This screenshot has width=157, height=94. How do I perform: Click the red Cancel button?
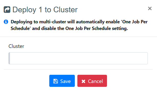92,81
